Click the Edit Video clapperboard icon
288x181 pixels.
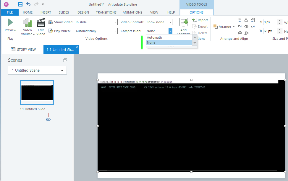click(x=41, y=23)
